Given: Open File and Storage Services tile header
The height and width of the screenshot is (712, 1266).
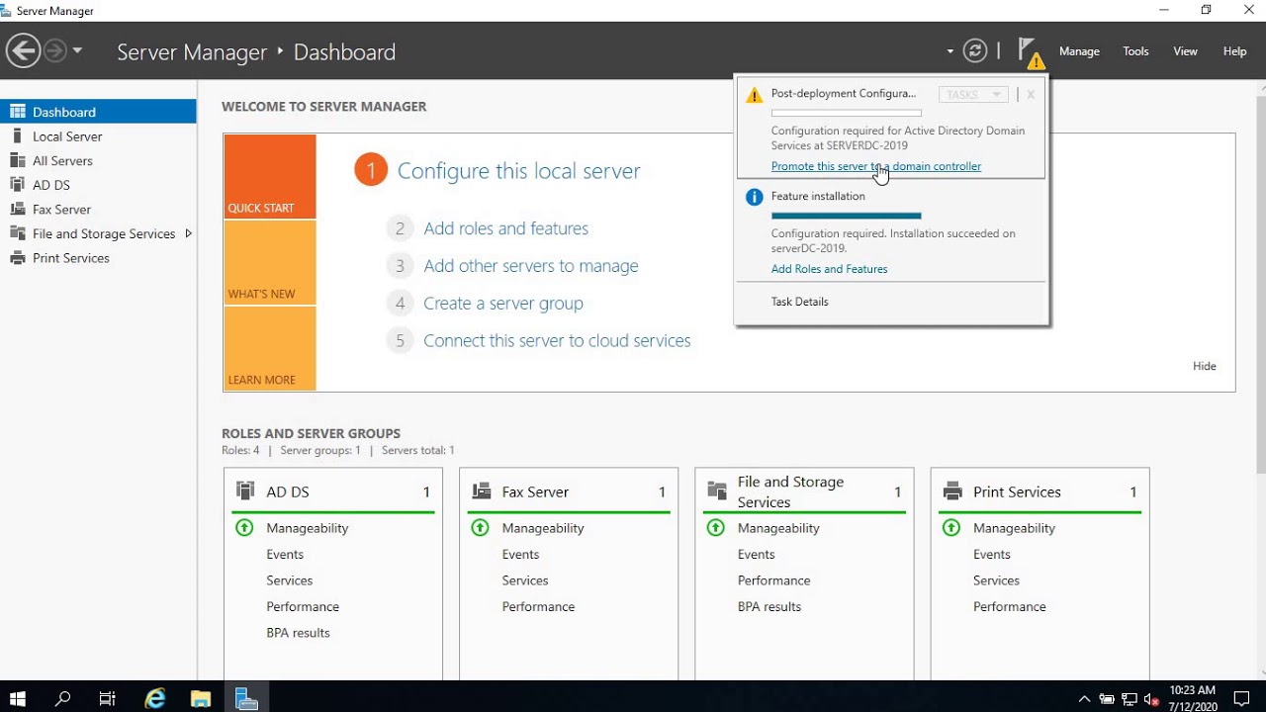Looking at the screenshot, I should [804, 491].
